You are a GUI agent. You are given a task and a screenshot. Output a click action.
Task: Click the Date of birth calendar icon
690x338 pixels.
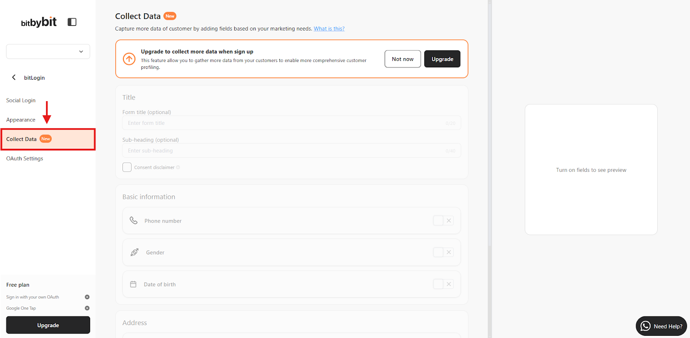point(133,284)
